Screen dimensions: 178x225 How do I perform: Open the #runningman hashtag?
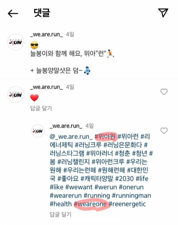pyautogui.click(x=131, y=196)
